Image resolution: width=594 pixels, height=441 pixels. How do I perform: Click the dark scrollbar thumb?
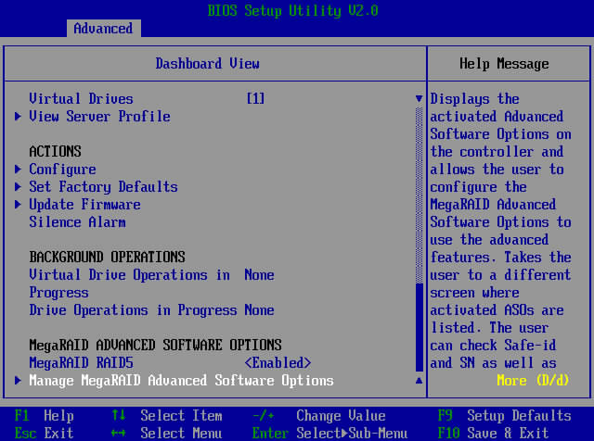click(x=419, y=328)
